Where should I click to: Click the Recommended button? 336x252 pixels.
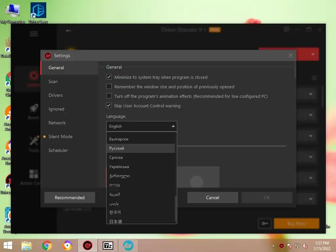(x=70, y=198)
